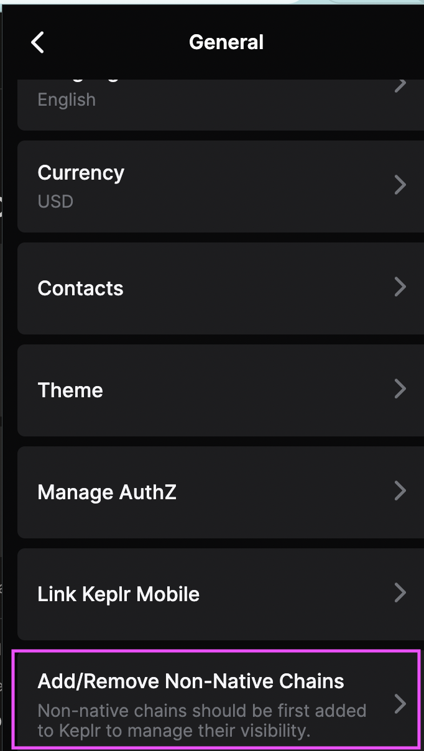424x751 pixels.
Task: Select the Link Keplr Mobile label
Action: click(x=119, y=594)
